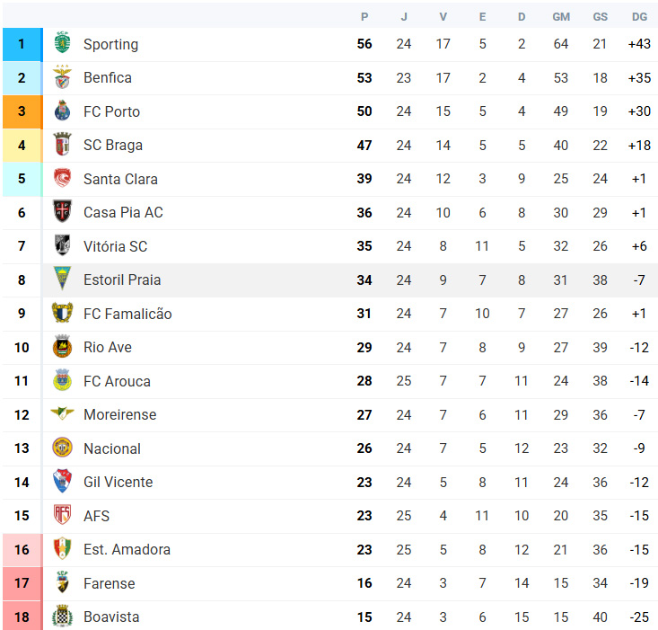Open the Casa Pia AC team link
Screen dimensions: 658x630
pyautogui.click(x=123, y=212)
